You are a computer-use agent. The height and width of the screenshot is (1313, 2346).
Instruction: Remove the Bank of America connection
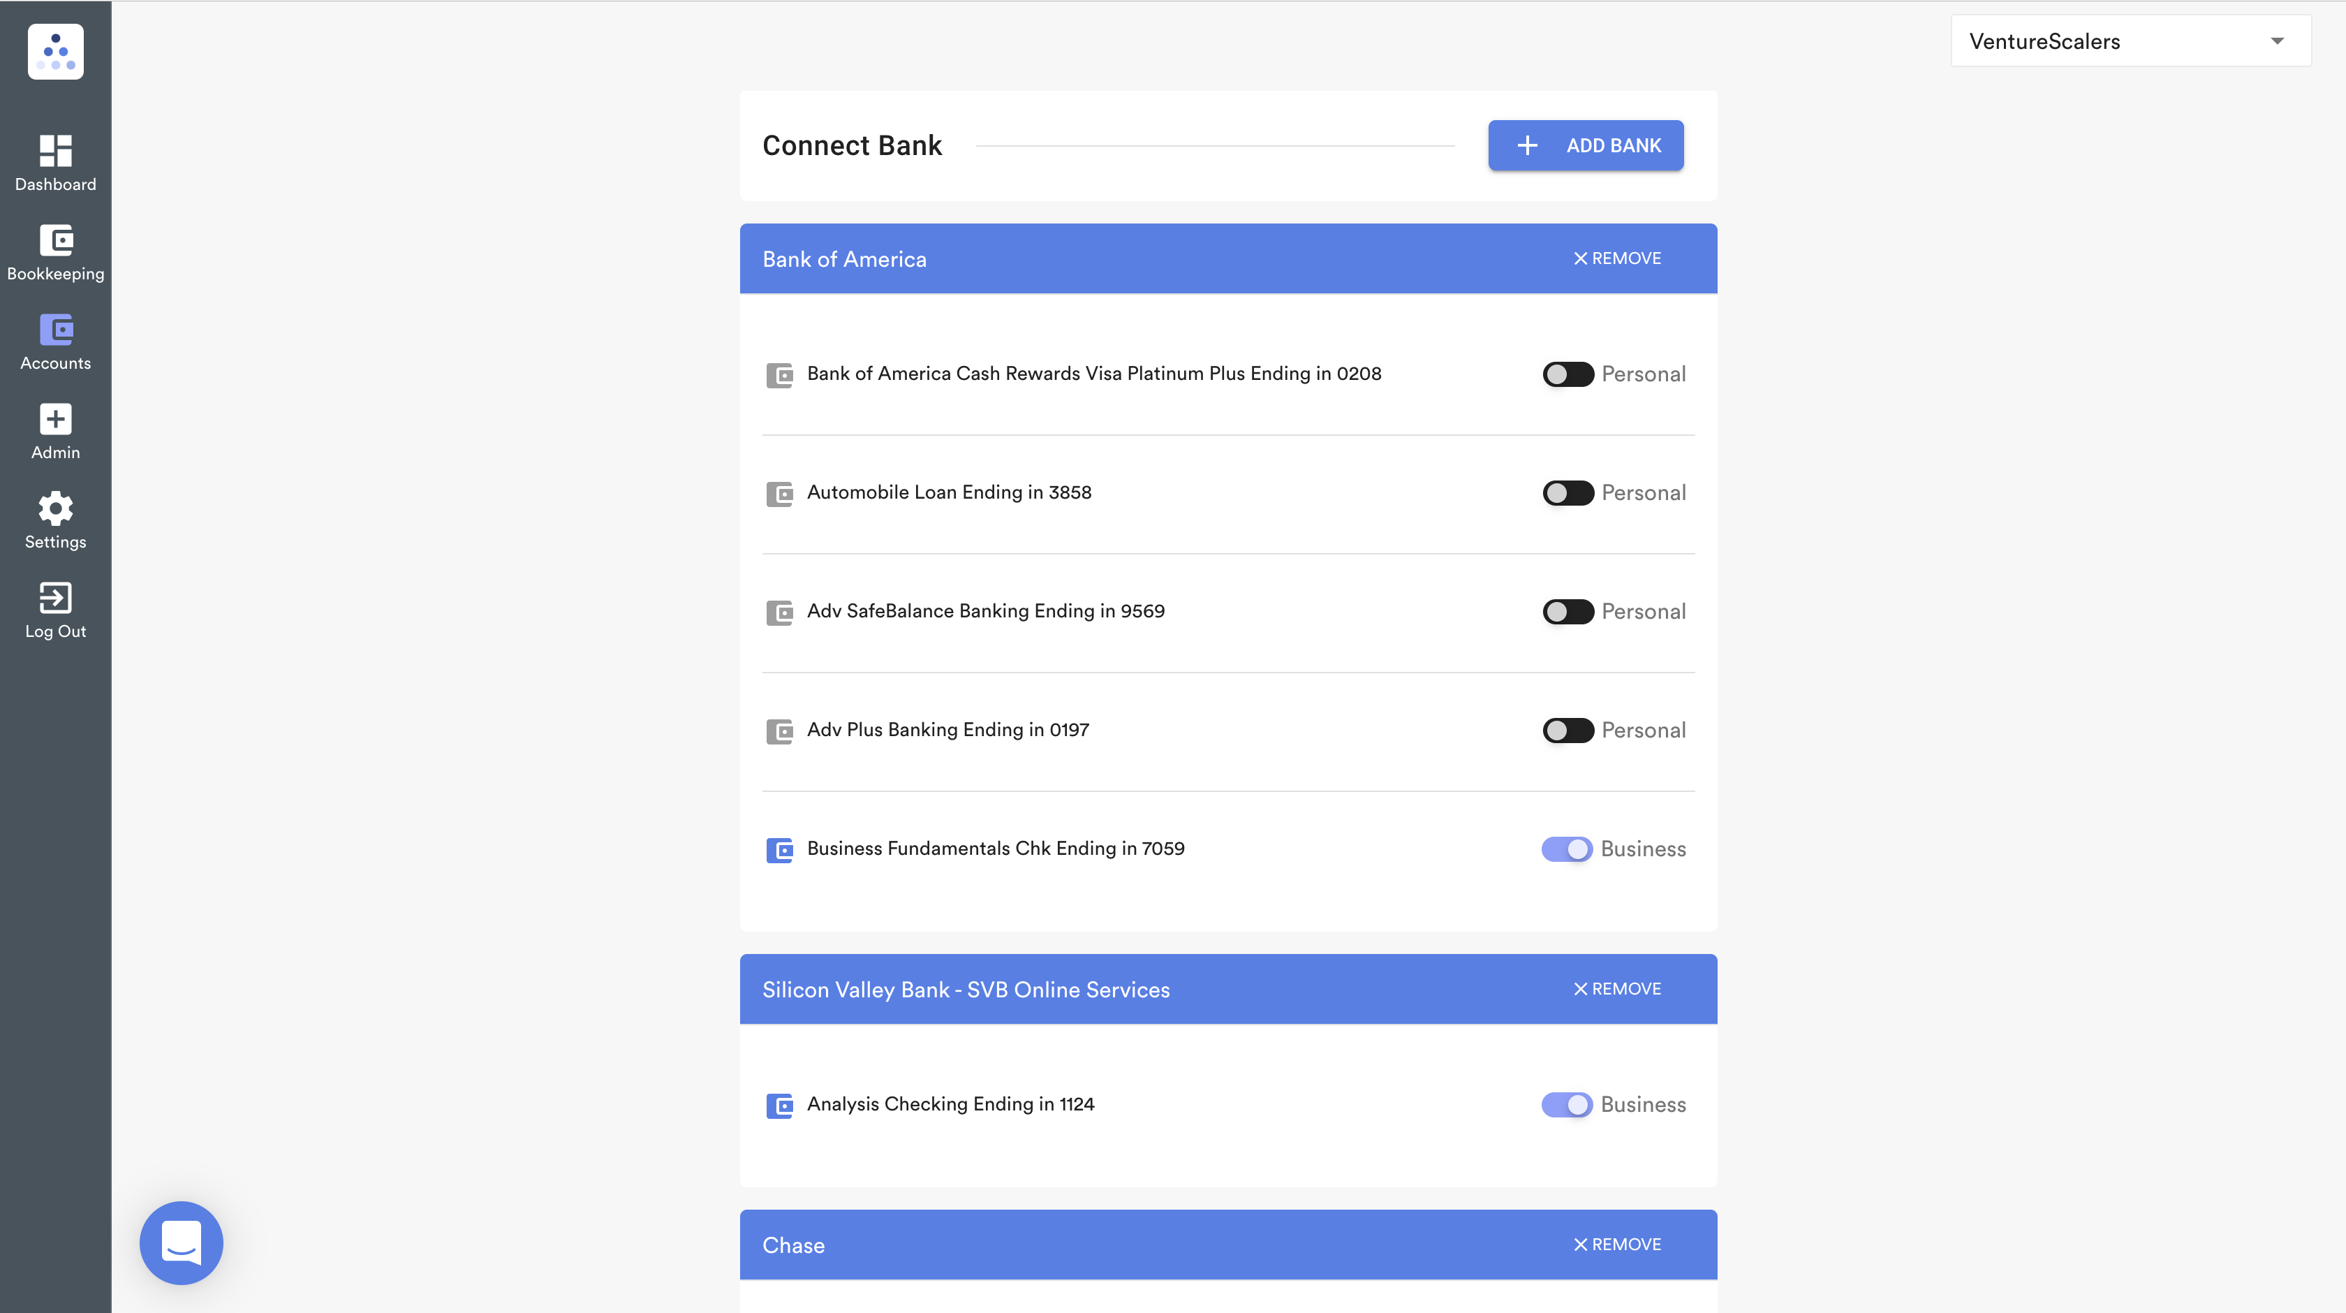(1618, 259)
